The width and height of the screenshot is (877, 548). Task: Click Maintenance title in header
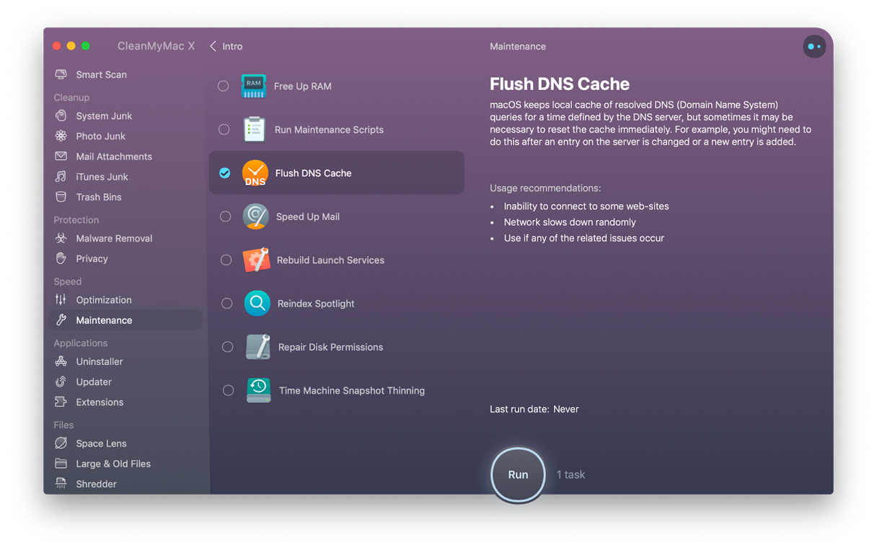tap(518, 46)
